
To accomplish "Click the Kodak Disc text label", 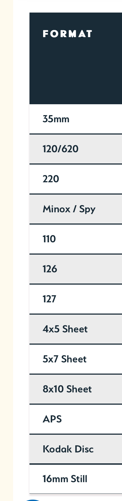I will point(68,449).
